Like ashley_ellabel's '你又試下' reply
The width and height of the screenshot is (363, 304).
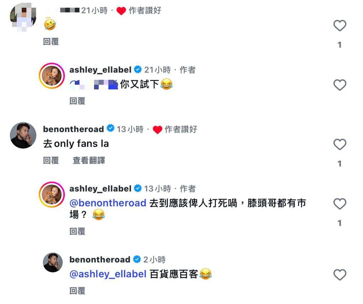tap(340, 85)
